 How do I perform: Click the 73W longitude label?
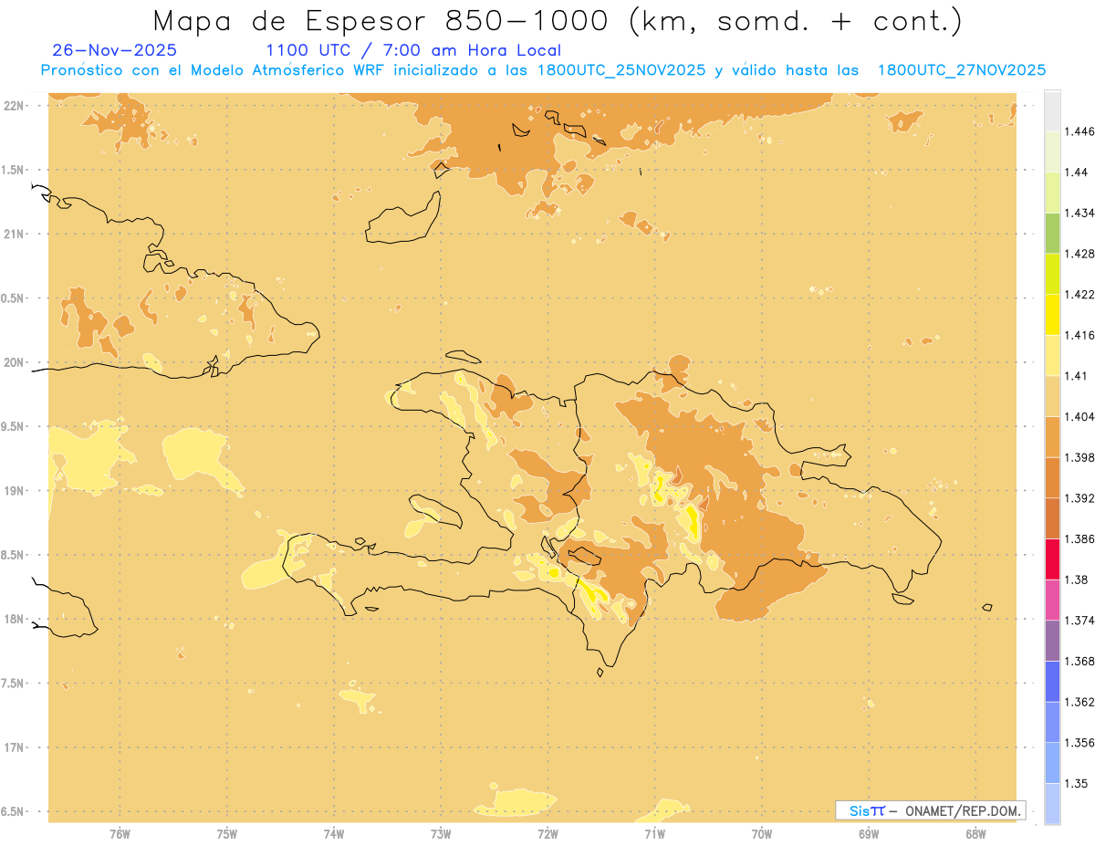441,834
